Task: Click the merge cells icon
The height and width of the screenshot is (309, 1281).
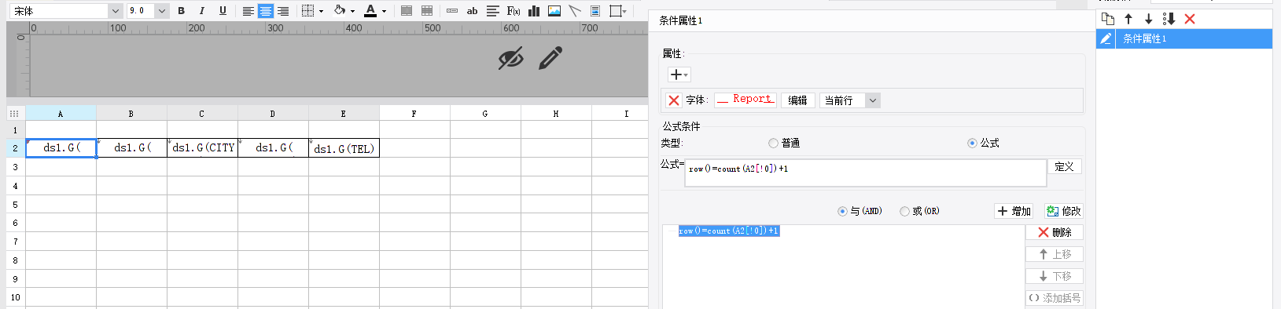Action: (407, 11)
